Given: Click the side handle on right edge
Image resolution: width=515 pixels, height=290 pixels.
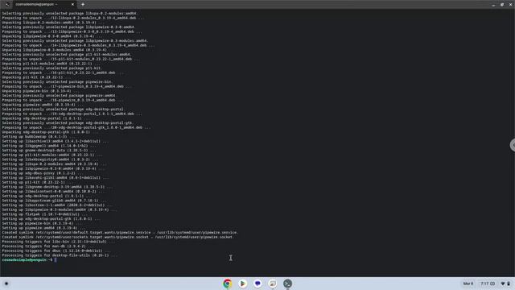Looking at the screenshot, I should (513, 145).
